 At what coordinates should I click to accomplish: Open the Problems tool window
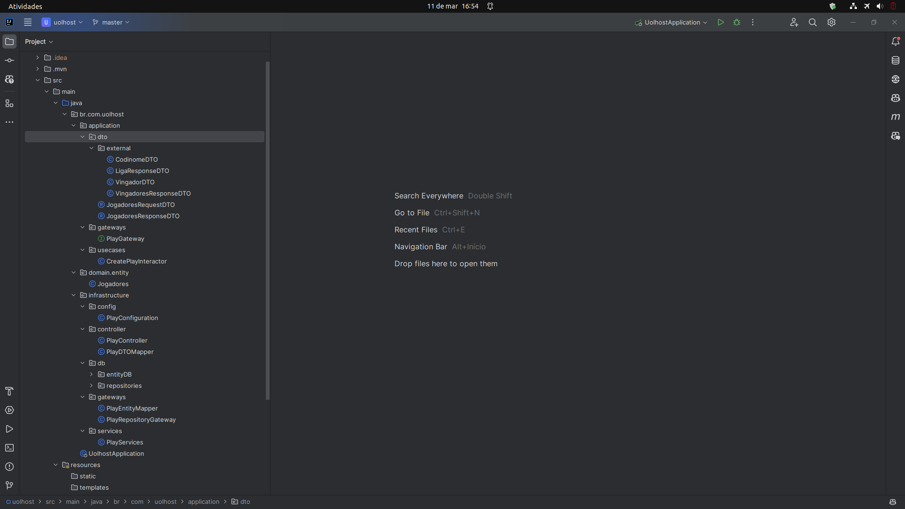(9, 467)
